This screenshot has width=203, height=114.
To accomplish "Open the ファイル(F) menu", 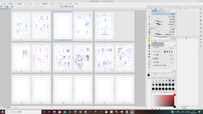I will coord(4,4).
